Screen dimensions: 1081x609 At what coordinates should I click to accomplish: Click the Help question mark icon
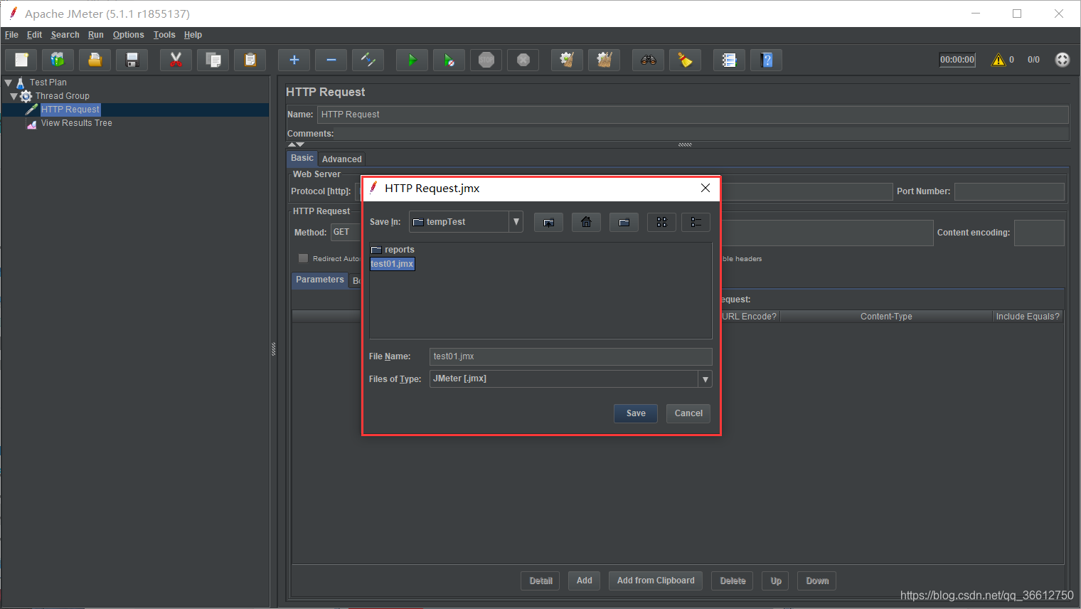pyautogui.click(x=767, y=60)
